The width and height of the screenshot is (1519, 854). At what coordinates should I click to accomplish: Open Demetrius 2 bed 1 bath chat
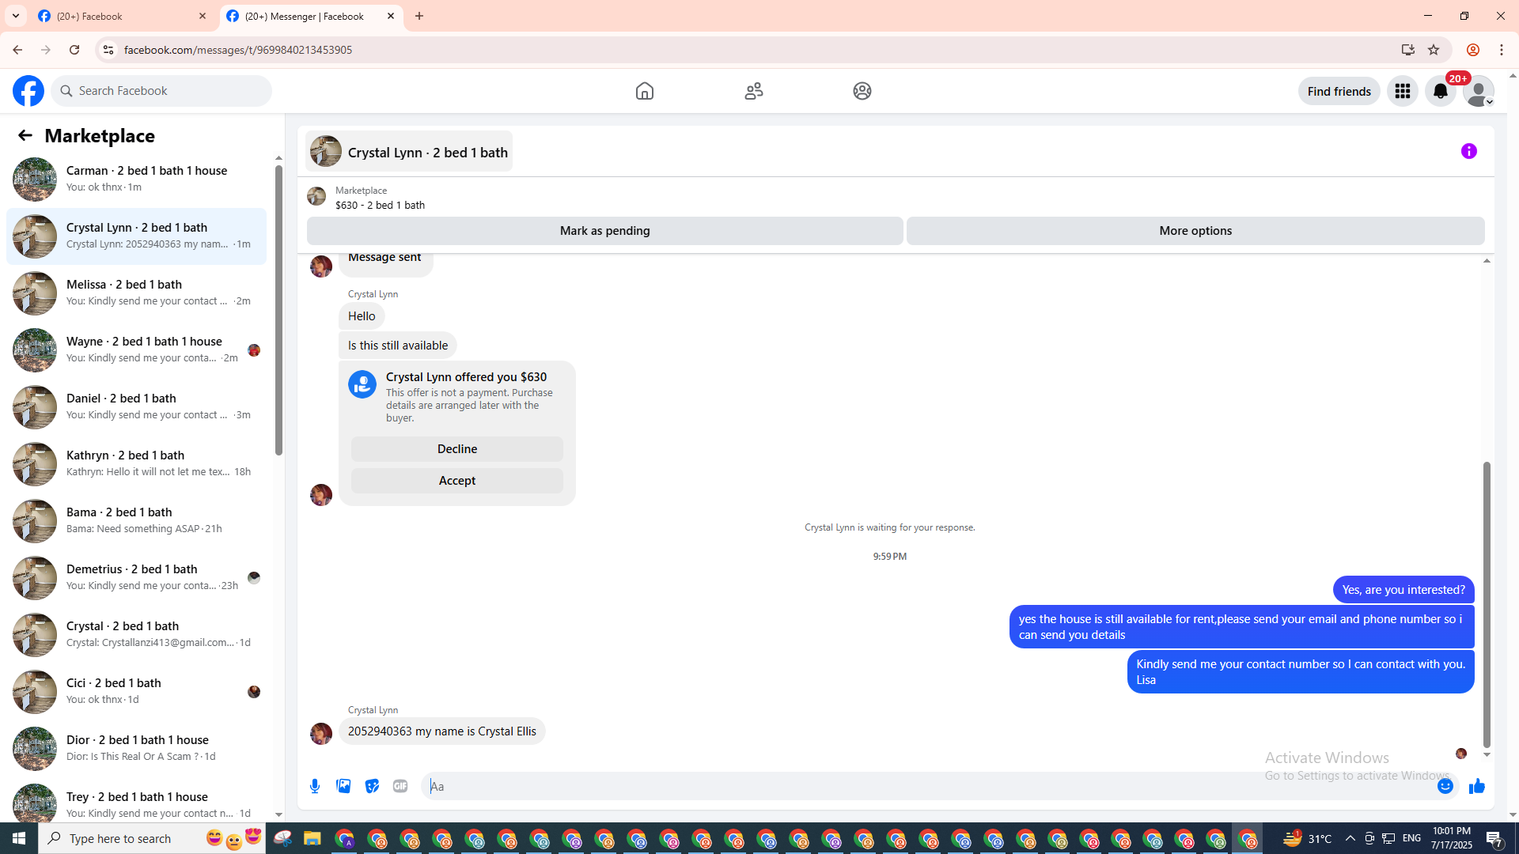tap(136, 577)
